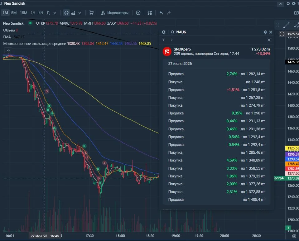
Task: Select the Продажа row with −1,51%
Action: coord(216,90)
